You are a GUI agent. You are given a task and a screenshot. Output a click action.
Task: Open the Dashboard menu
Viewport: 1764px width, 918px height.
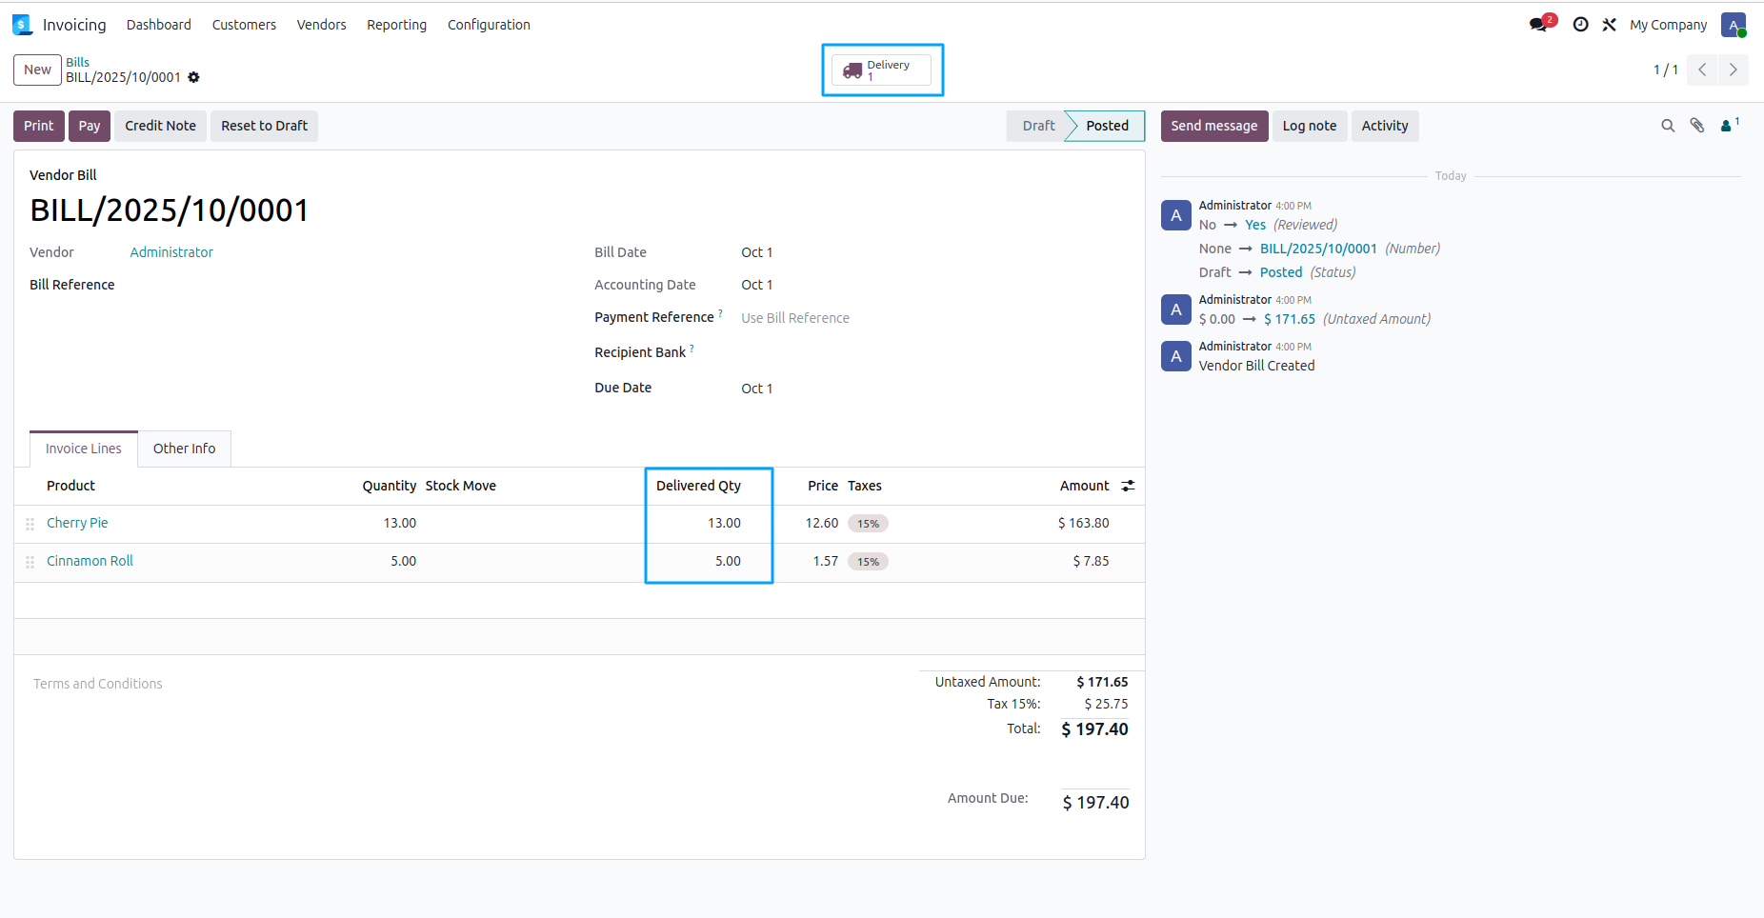click(x=159, y=25)
